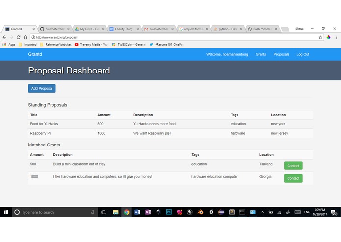Bookmark this page with the star icon
The image size is (341, 242).
(320, 37)
